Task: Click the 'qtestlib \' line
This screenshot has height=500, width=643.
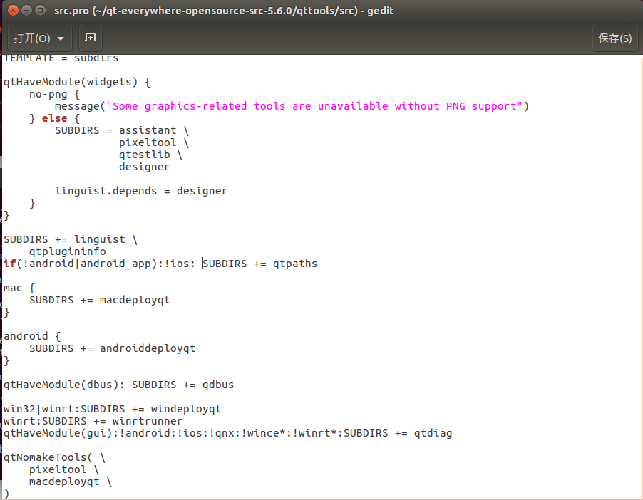Action: pos(150,155)
